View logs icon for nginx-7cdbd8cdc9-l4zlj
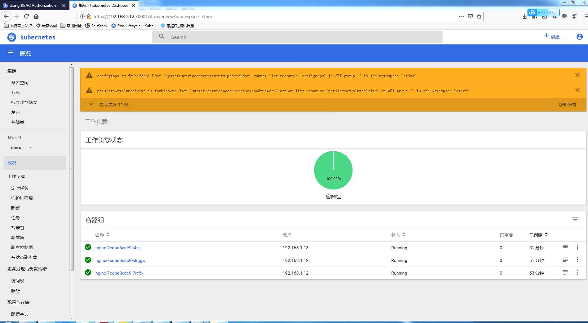Screen dimensions: 588x323 (x=565, y=247)
